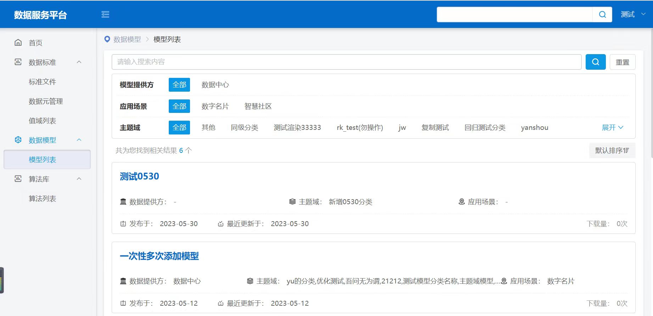Filter scene by 智慧社区
The width and height of the screenshot is (653, 316).
258,106
